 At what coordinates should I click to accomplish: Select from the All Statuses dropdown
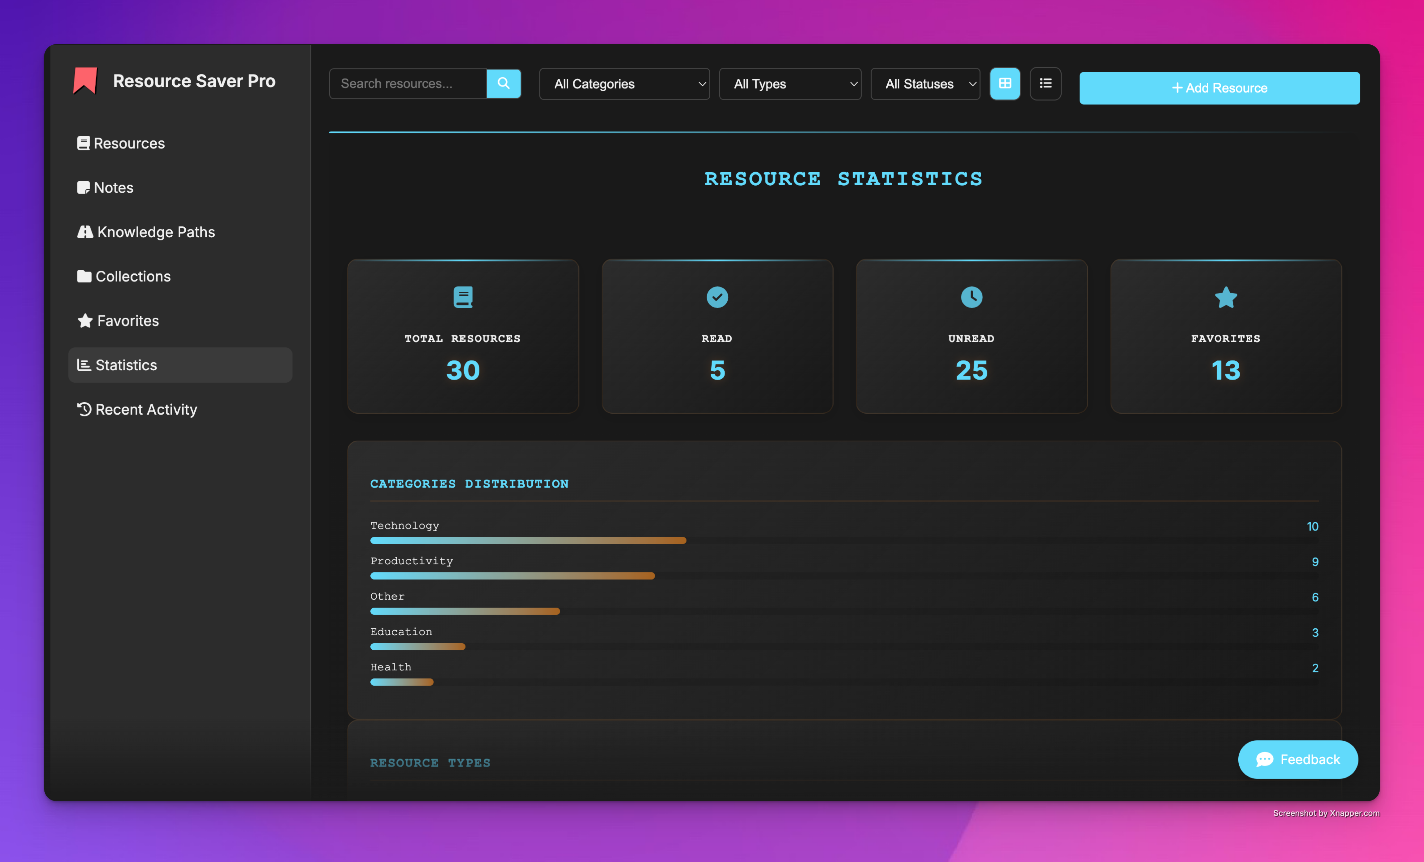[x=924, y=83]
